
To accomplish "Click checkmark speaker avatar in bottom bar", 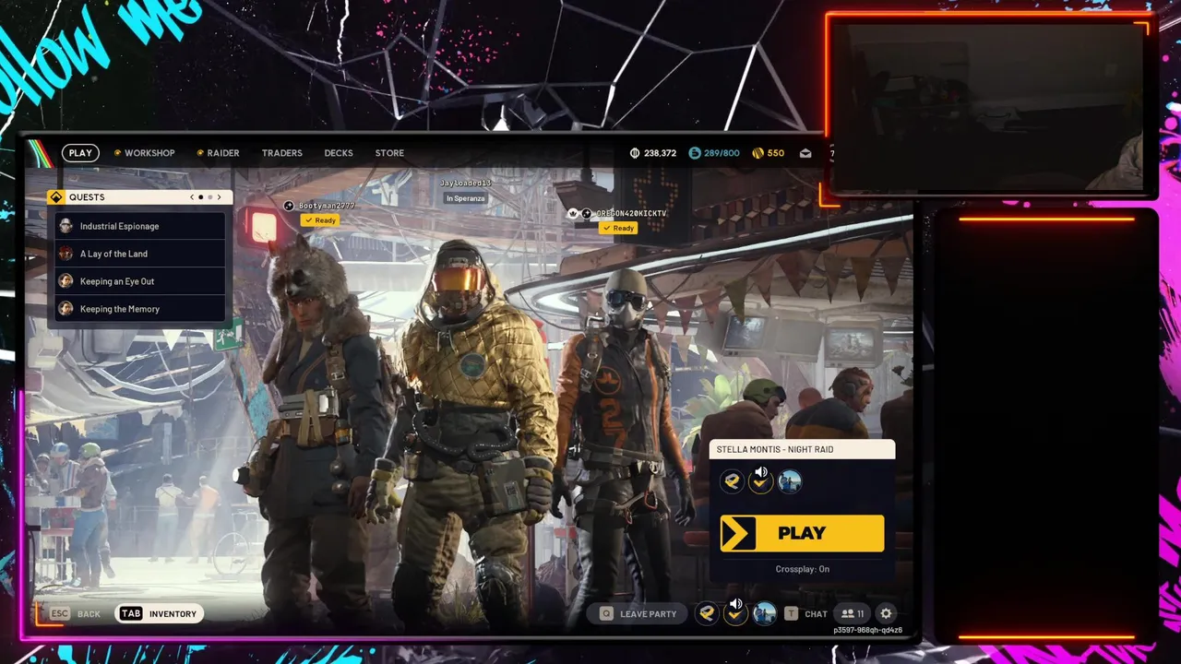I will [735, 612].
